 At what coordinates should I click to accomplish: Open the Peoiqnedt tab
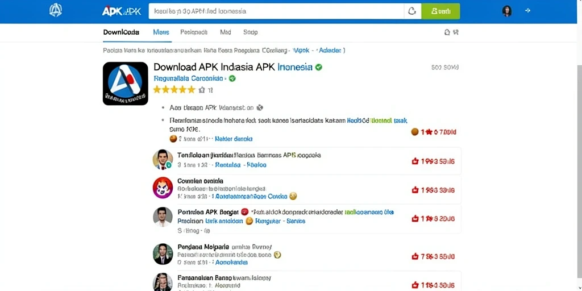(194, 32)
